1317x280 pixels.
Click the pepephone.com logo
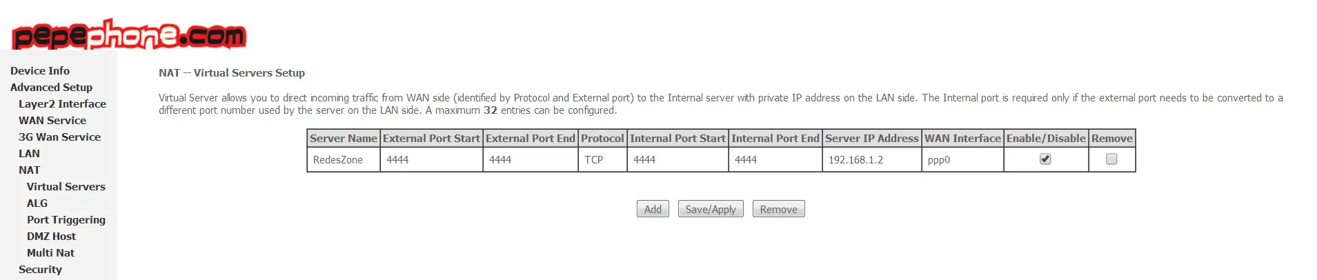coord(129,34)
